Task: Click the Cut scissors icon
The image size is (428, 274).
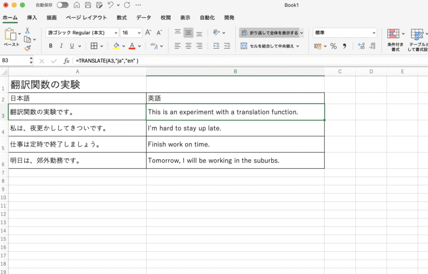Action: tap(27, 31)
